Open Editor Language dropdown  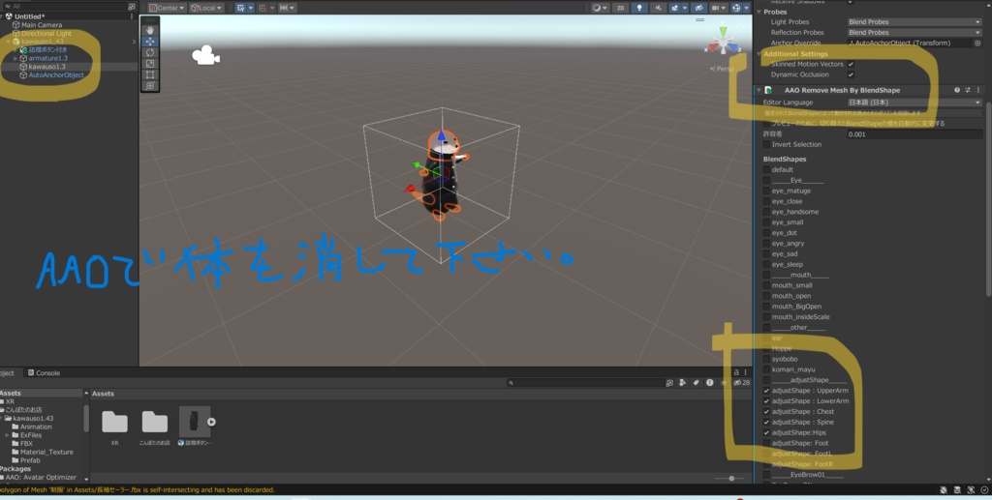point(914,103)
